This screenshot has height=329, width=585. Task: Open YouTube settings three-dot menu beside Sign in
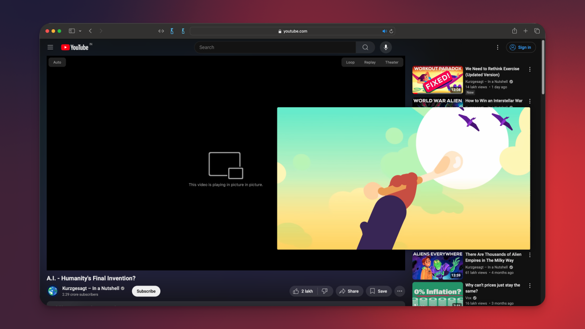click(497, 47)
